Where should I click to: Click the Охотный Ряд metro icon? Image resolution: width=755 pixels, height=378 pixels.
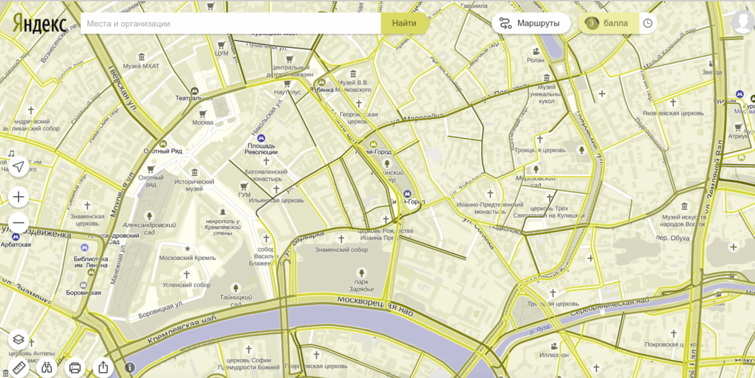tap(163, 143)
